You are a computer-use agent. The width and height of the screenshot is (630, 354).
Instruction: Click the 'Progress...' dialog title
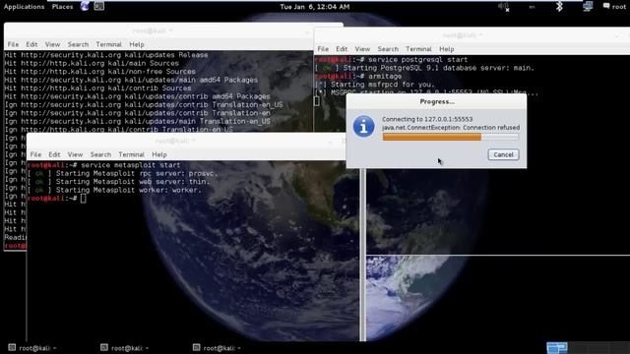(437, 101)
